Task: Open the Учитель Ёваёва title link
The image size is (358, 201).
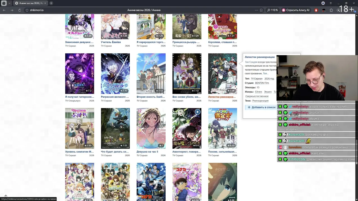Action: click(111, 42)
